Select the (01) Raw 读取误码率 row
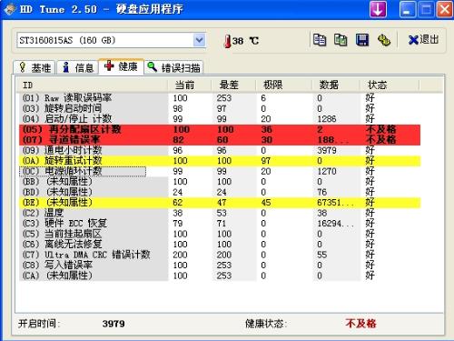The width and height of the screenshot is (454, 341). point(220,98)
